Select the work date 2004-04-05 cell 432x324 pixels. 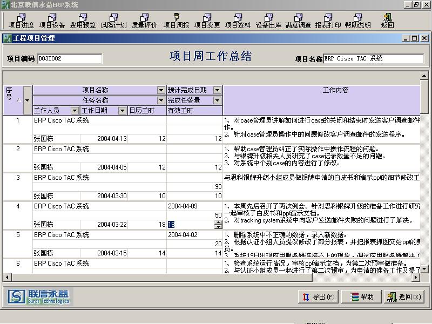[104, 167]
